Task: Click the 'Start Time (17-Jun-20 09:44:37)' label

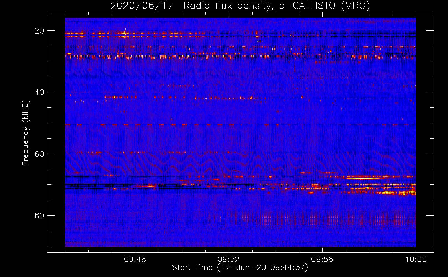Action: tap(240, 268)
